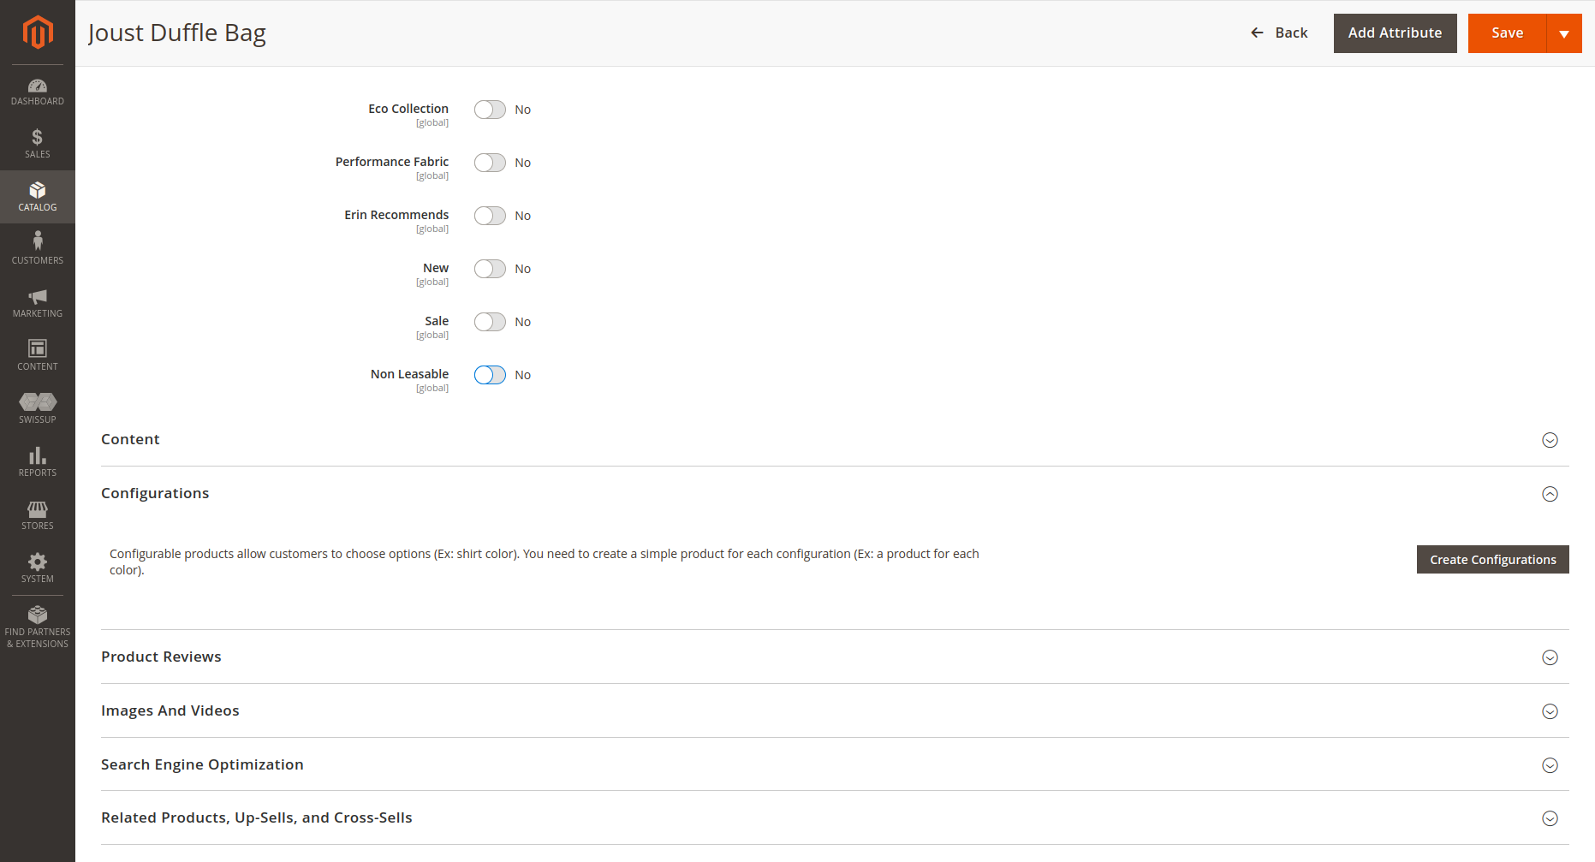Click the Images And Videos title
The width and height of the screenshot is (1595, 862).
pyautogui.click(x=170, y=710)
